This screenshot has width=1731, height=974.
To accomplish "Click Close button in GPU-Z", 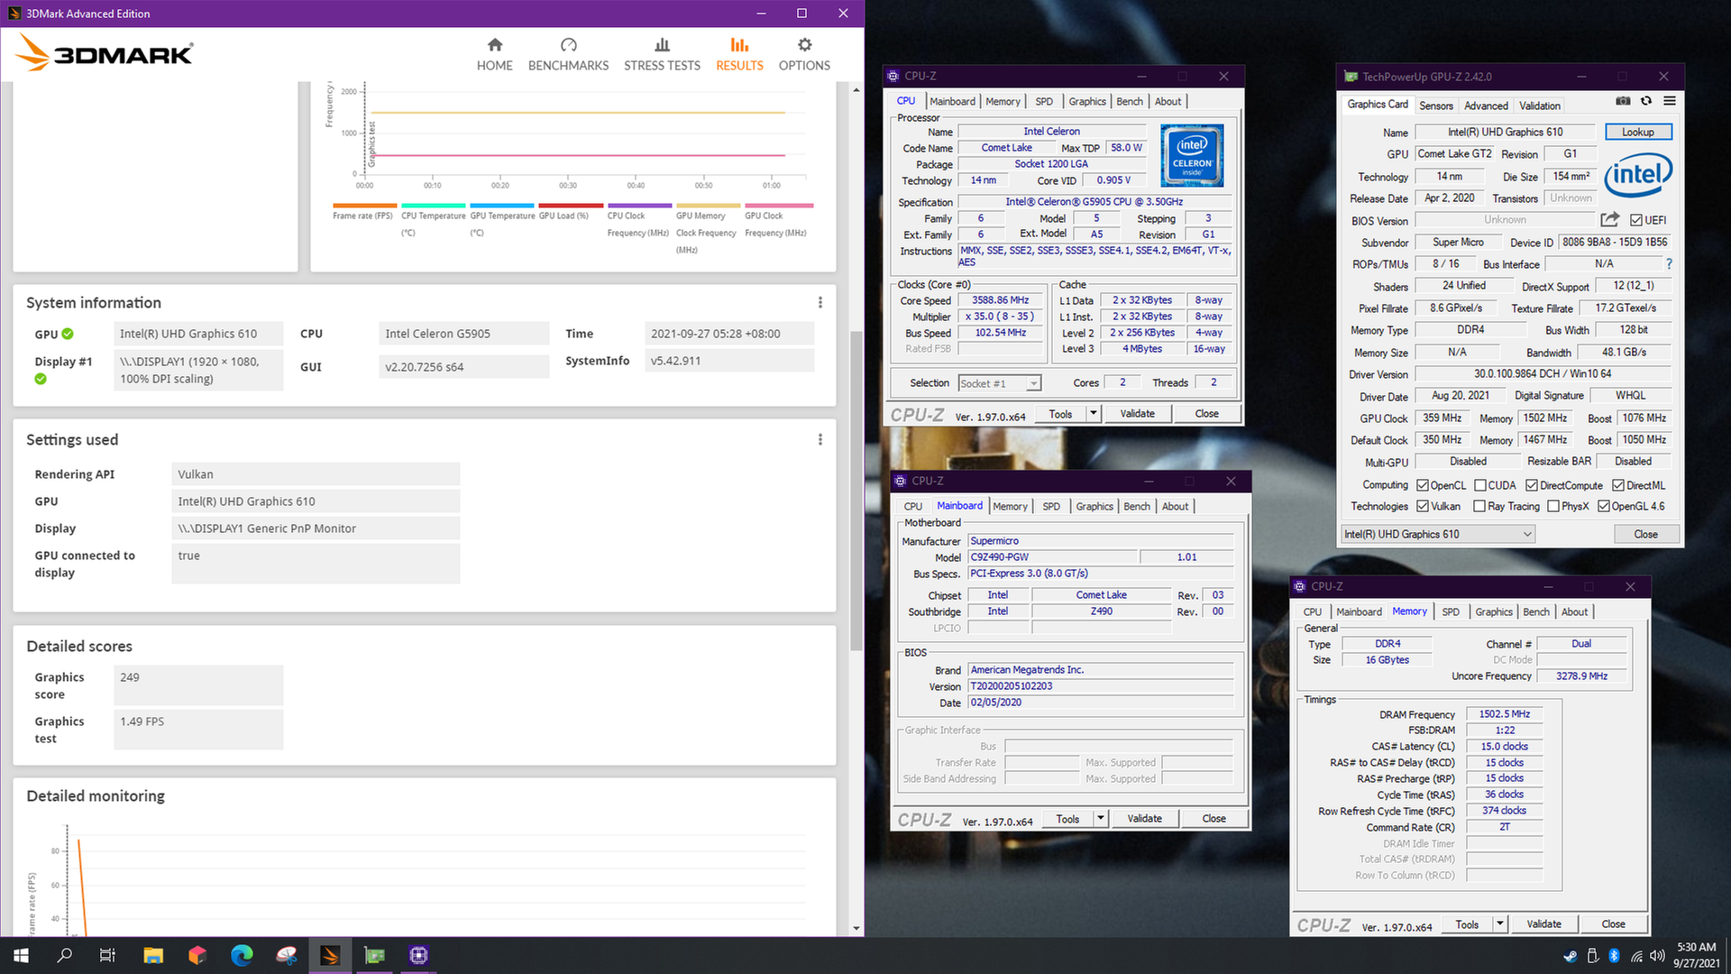I will [1645, 534].
